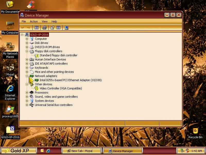This screenshot has height=155, width=206.
Task: Expand the DVD/CD-ROM drives node
Action: pos(27,47)
